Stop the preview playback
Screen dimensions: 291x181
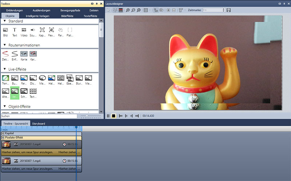click(113, 116)
